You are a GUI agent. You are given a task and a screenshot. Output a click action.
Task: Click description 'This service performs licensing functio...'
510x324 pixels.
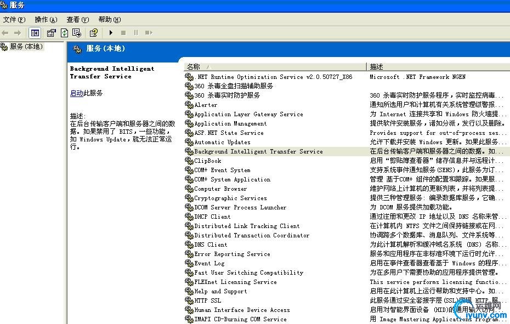point(438,282)
